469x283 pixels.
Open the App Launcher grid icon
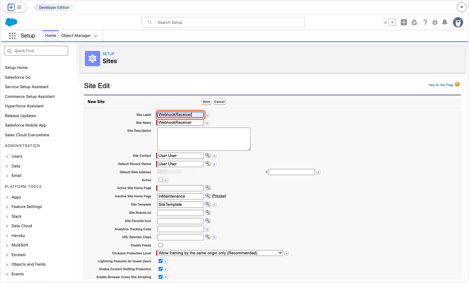(x=12, y=36)
